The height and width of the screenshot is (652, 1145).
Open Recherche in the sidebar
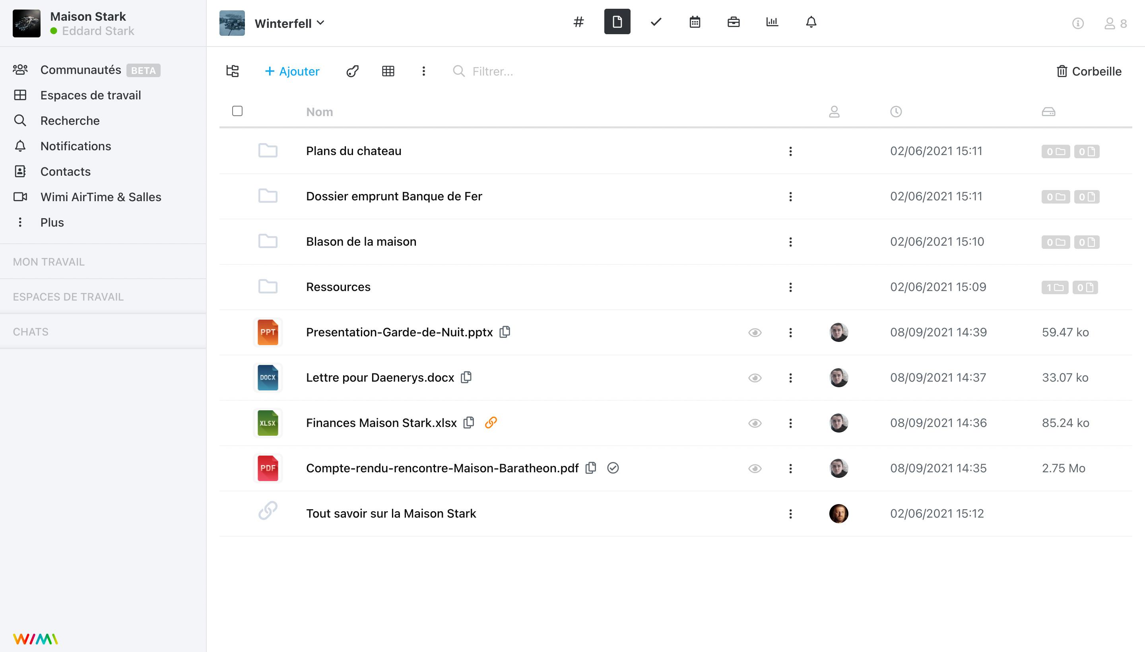tap(70, 120)
